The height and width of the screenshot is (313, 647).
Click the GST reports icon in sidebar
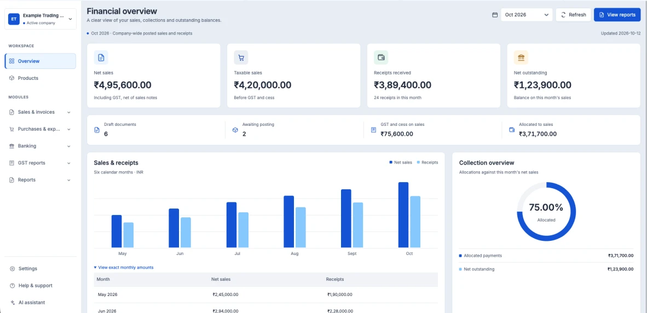[11, 163]
